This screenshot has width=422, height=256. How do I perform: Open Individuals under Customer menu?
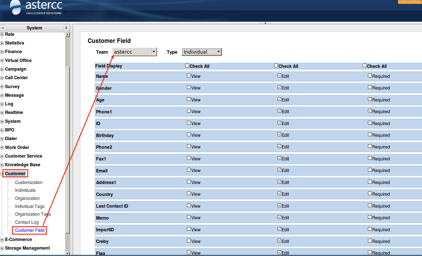25,190
